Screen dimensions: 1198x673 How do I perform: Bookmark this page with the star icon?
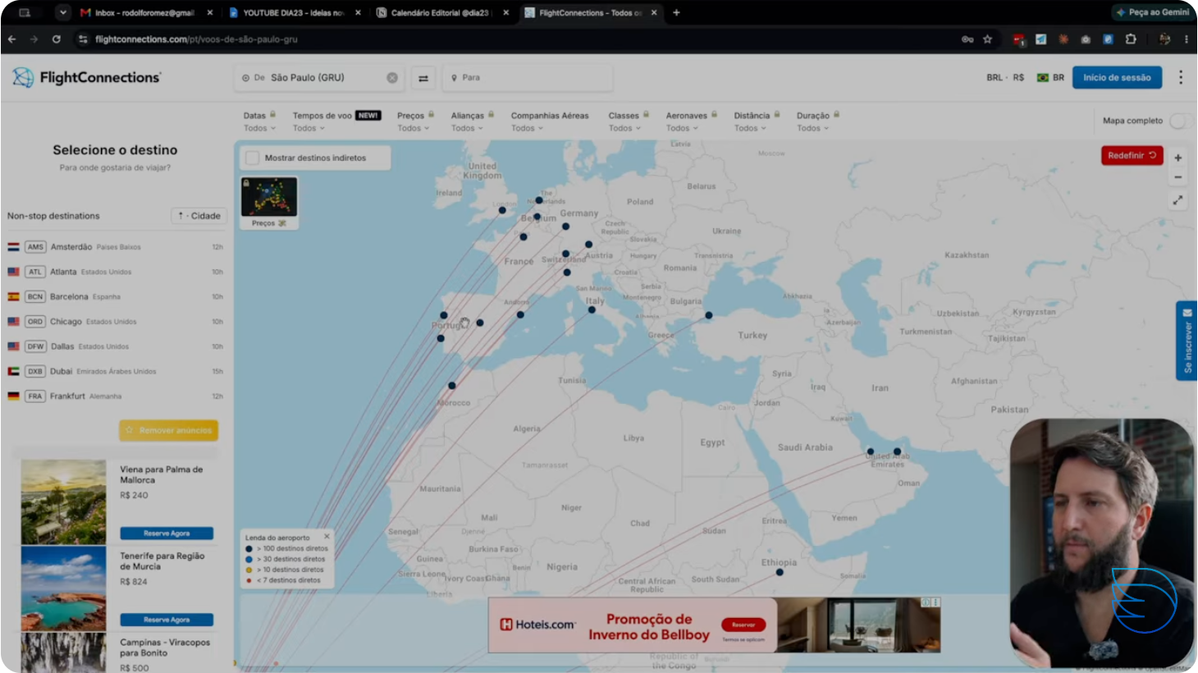pos(987,39)
